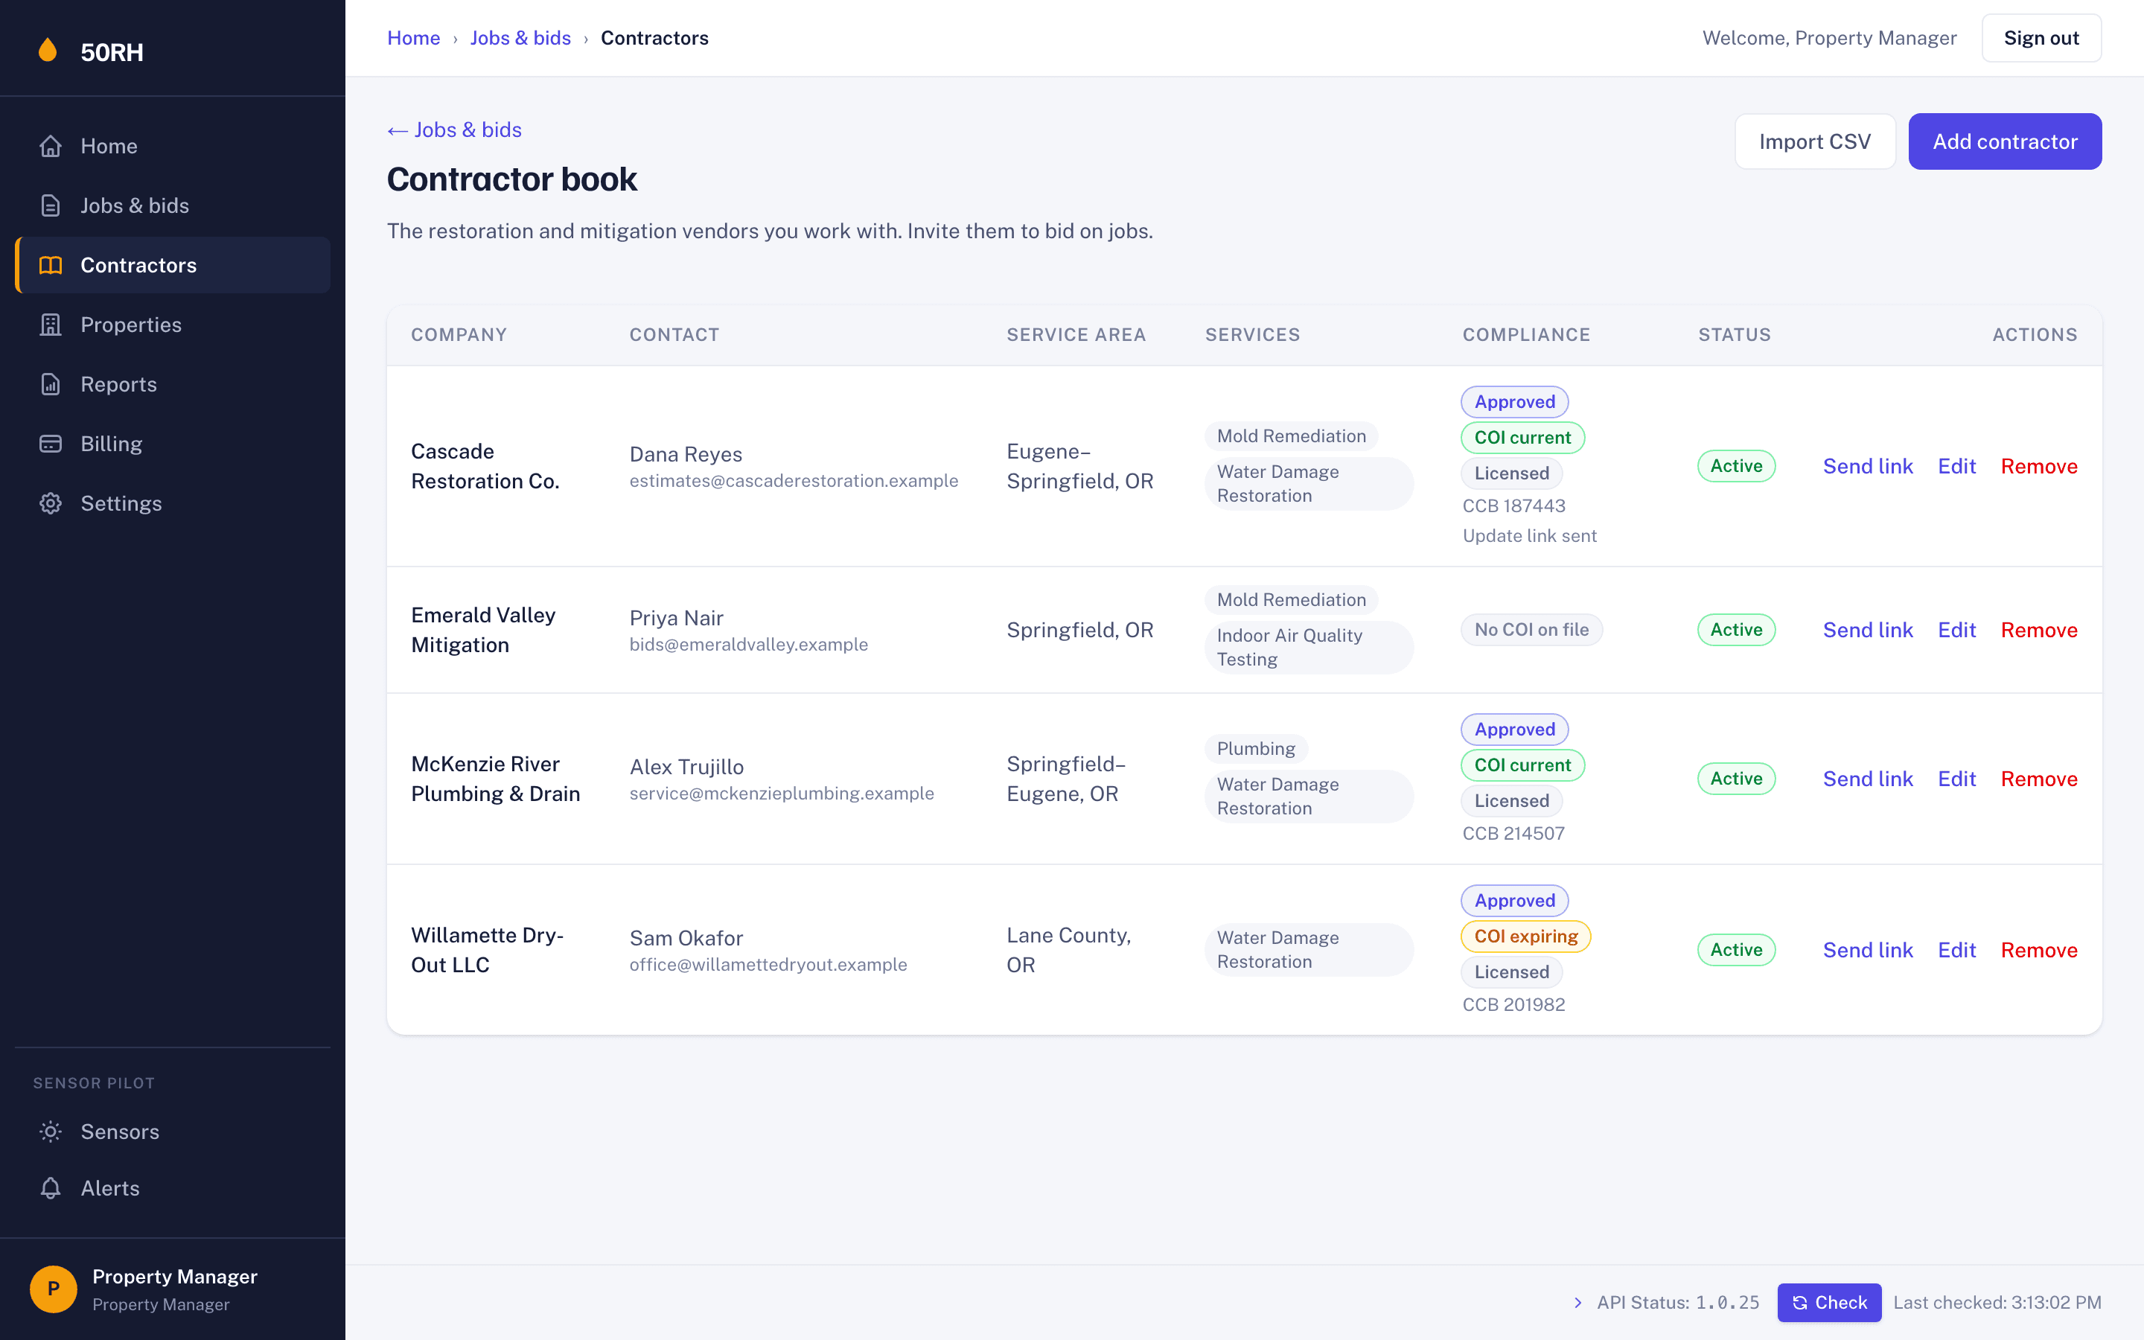Click the Properties building icon
2144x1340 pixels.
51,325
